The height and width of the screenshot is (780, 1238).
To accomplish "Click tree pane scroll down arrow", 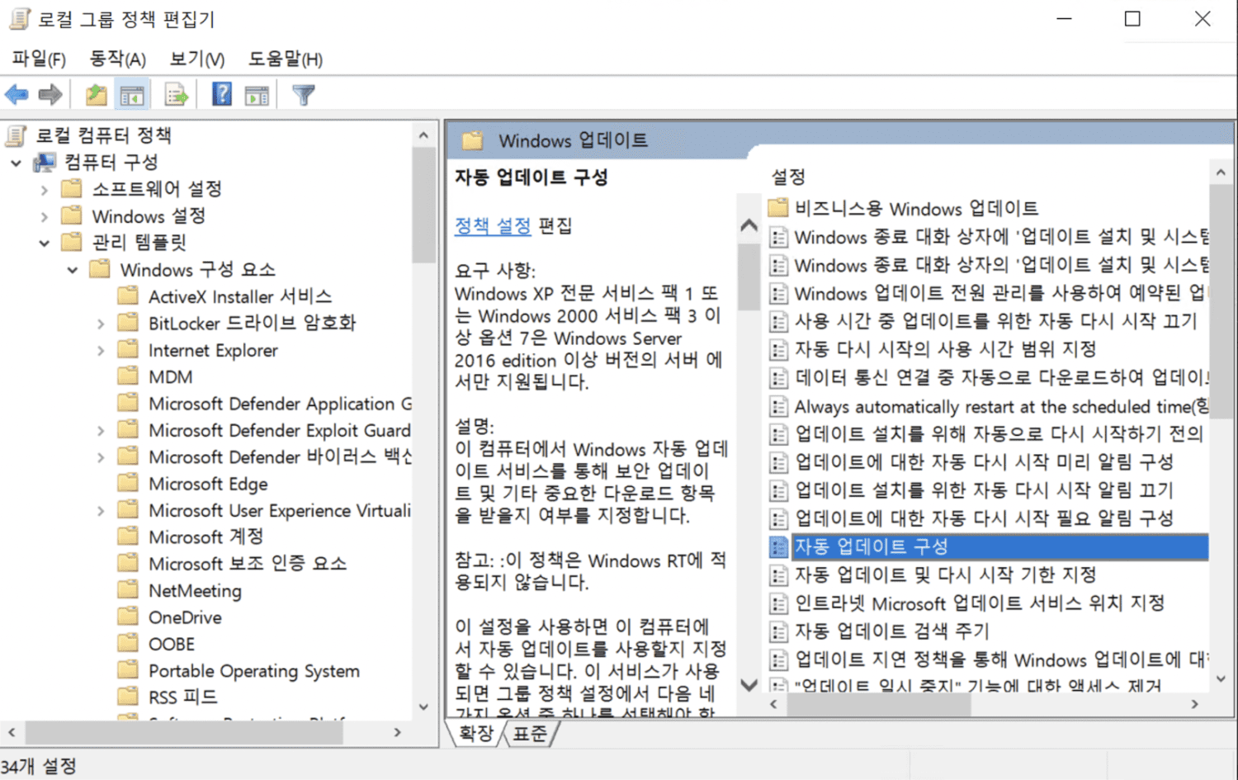I will click(423, 707).
